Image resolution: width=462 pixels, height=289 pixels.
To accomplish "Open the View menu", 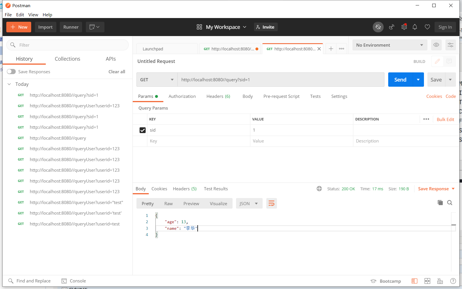I will click(x=33, y=15).
